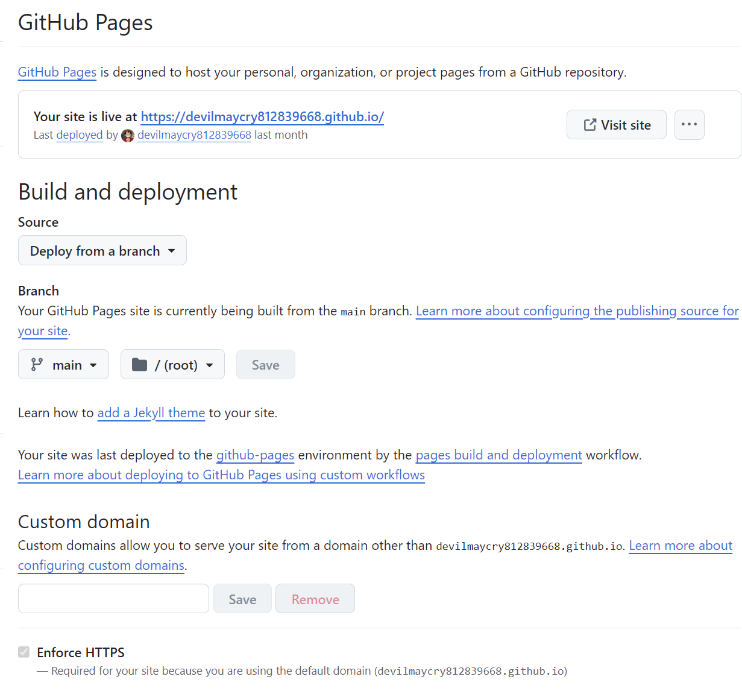Click the external link icon on Visit site
This screenshot has width=742, height=694.
590,125
